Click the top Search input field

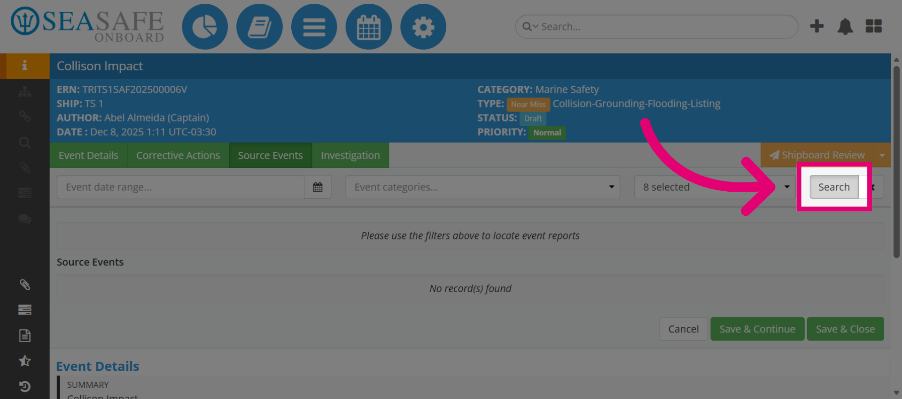coord(656,27)
